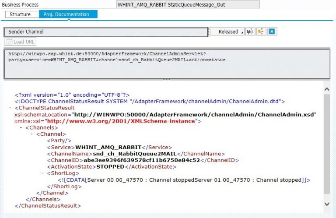
Task: Click the empty Party element
Action: click(59, 141)
